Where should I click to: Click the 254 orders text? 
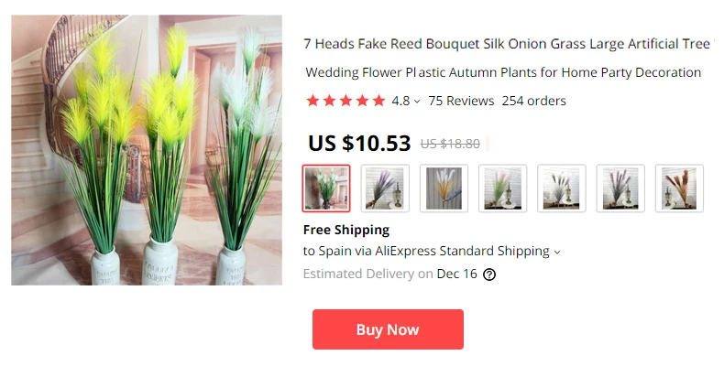(x=533, y=101)
